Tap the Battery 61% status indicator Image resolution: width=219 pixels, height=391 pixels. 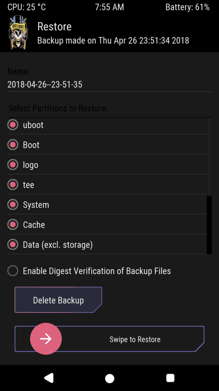[x=187, y=7]
